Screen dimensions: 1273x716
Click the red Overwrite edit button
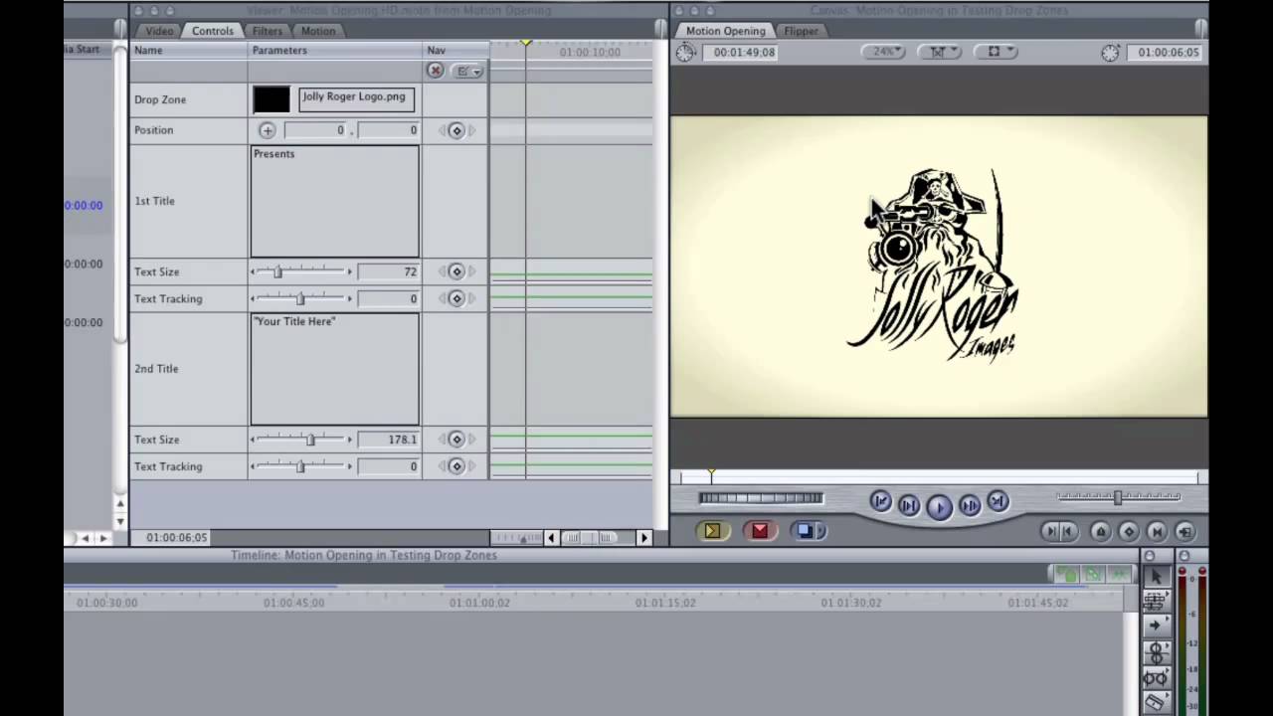pyautogui.click(x=760, y=531)
